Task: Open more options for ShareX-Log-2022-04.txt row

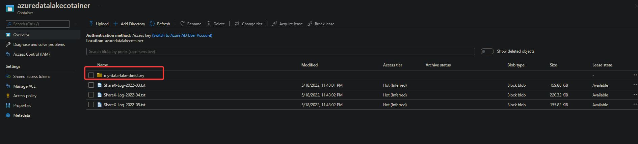Action: pyautogui.click(x=635, y=94)
